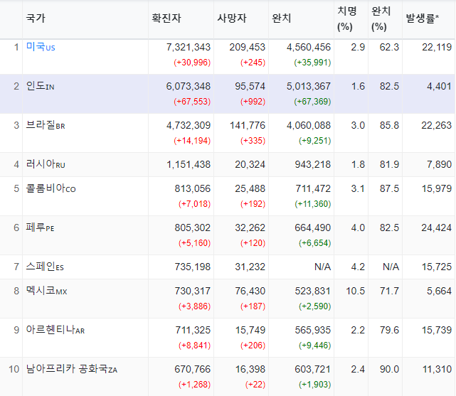This screenshot has width=456, height=396.
Task: Click the 치명 (%) column header
Action: 346,19
